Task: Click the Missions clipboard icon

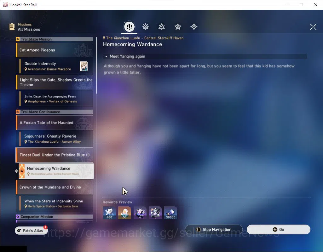Action: pos(12,27)
